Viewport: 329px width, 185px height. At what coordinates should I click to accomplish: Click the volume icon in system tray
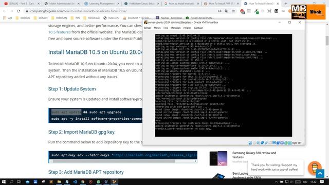click(291, 182)
